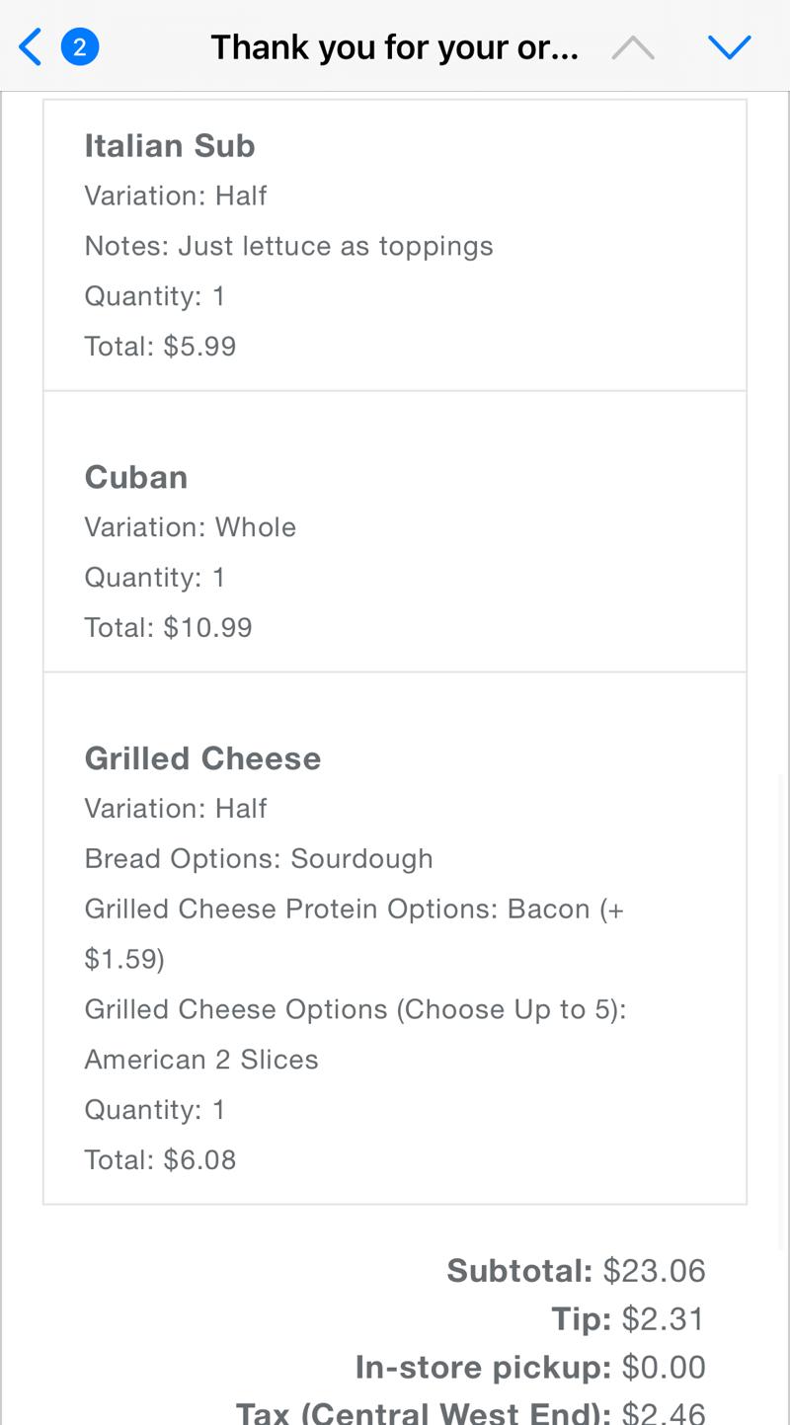Tap the blue unread count badge
Screen dimensions: 790x1425
80,46
